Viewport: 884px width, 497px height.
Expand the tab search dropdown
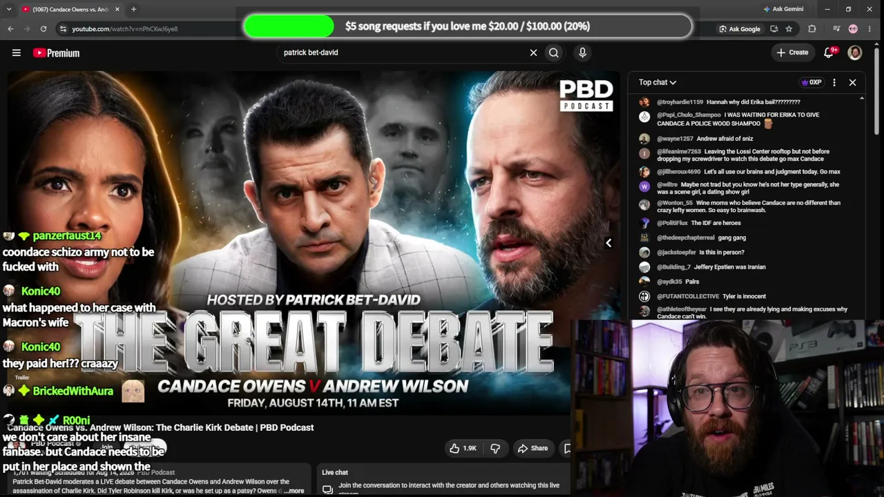tap(8, 9)
